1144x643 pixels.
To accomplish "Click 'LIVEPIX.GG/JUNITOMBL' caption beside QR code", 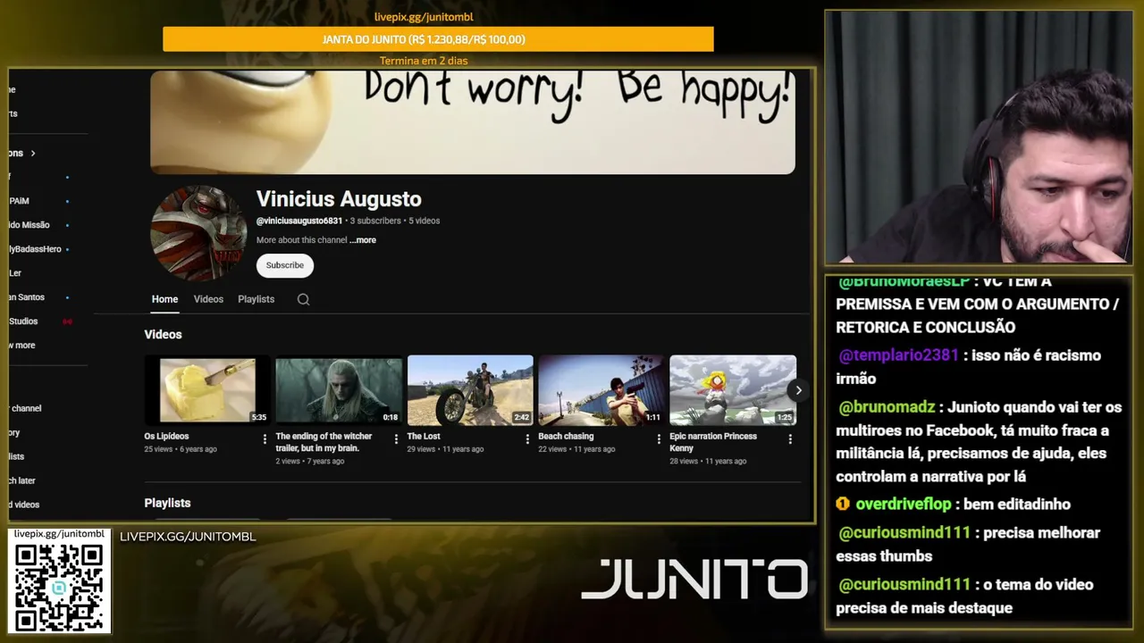I will (188, 537).
